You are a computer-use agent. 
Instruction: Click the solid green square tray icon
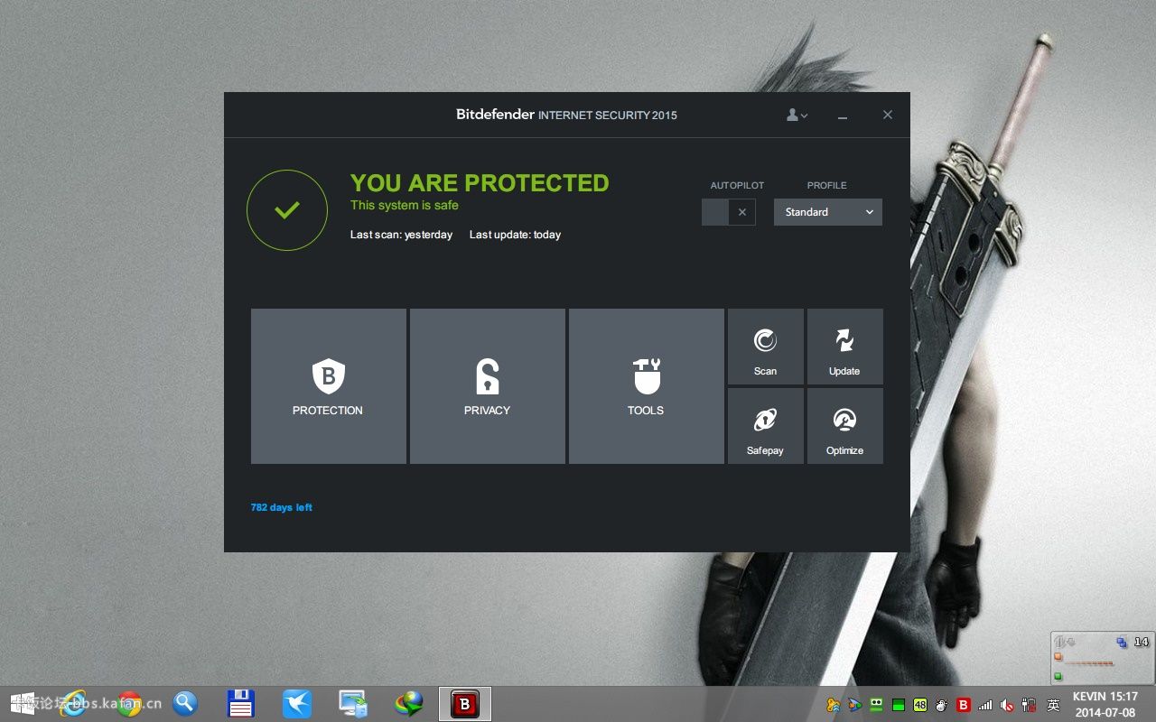(899, 705)
